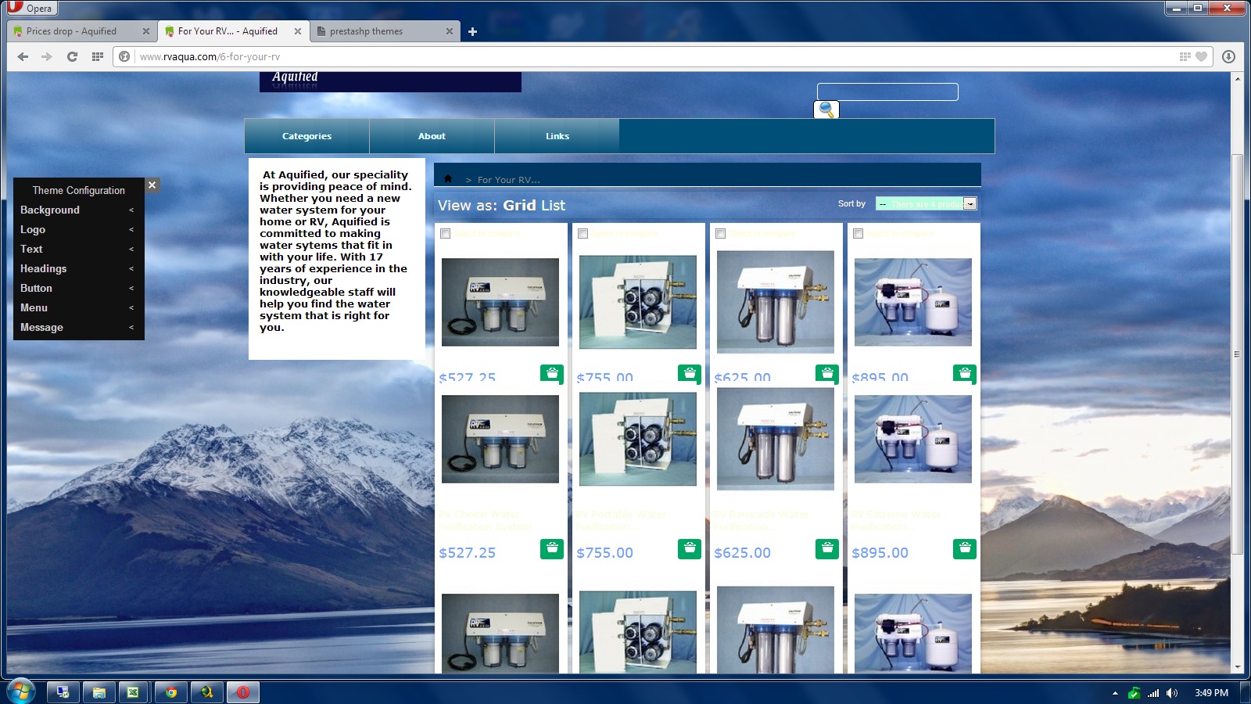The image size is (1251, 704).
Task: Click the magnifier search button
Action: click(x=826, y=110)
